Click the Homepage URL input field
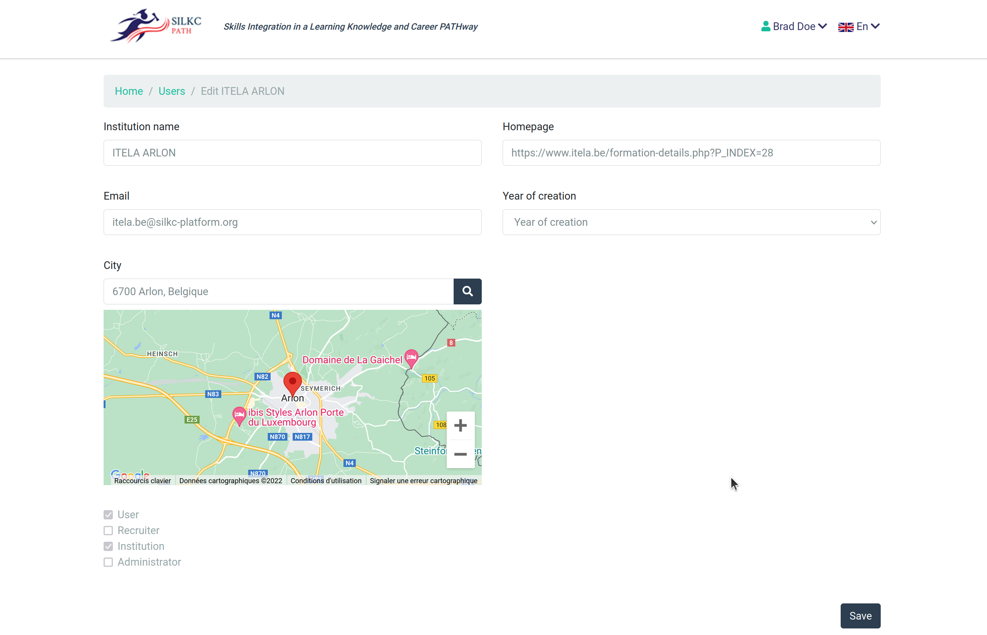The image size is (987, 635). pyautogui.click(x=691, y=153)
